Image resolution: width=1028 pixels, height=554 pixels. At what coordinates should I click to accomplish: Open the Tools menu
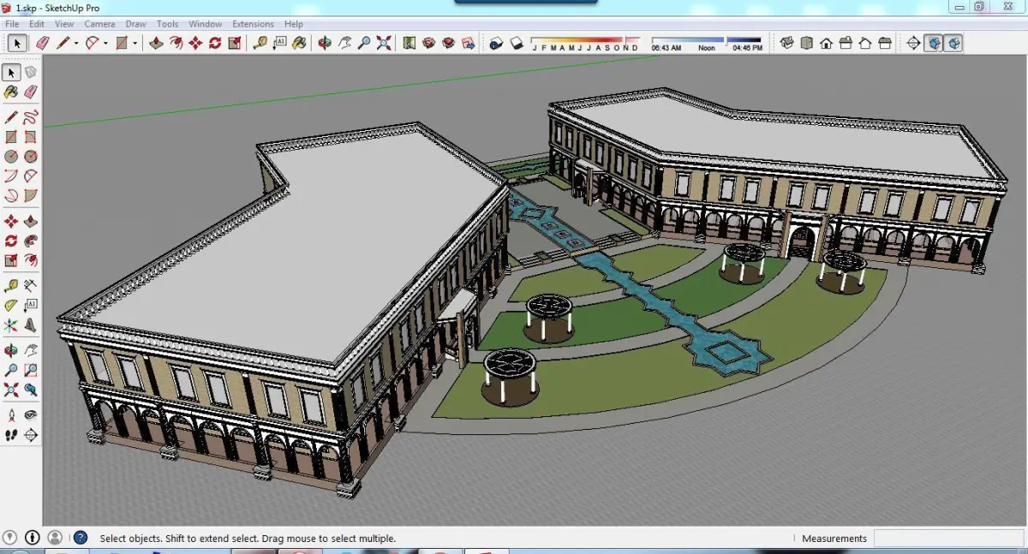(x=168, y=24)
